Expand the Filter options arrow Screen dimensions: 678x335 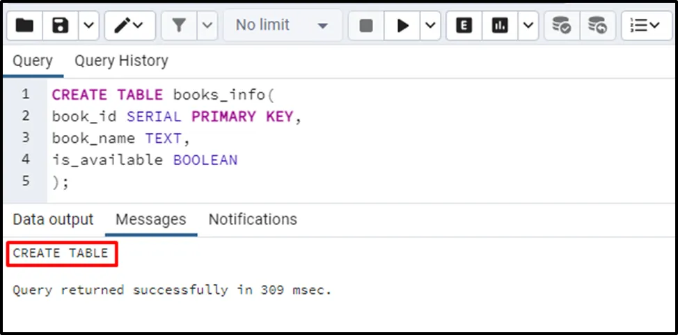(x=207, y=26)
